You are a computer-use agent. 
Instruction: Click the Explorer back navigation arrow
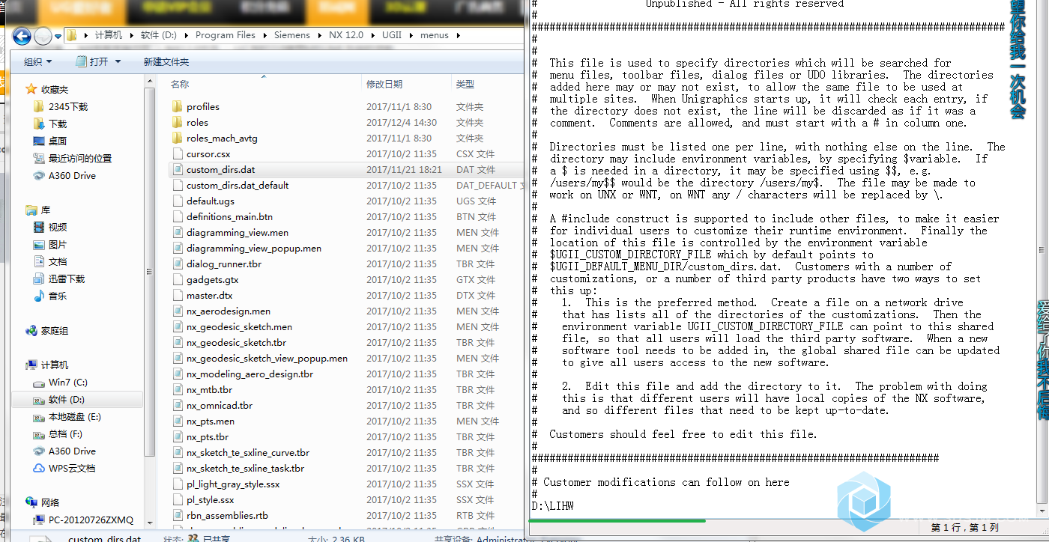pos(22,36)
